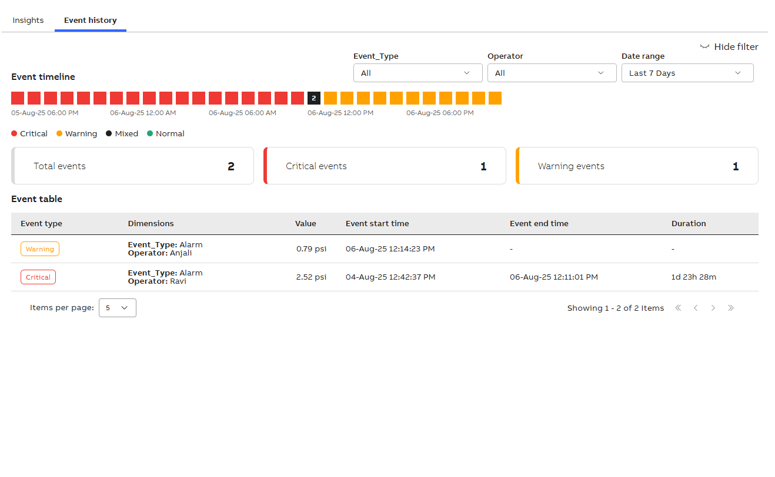775x477 pixels.
Task: Go to the next page arrow
Action: [713, 308]
